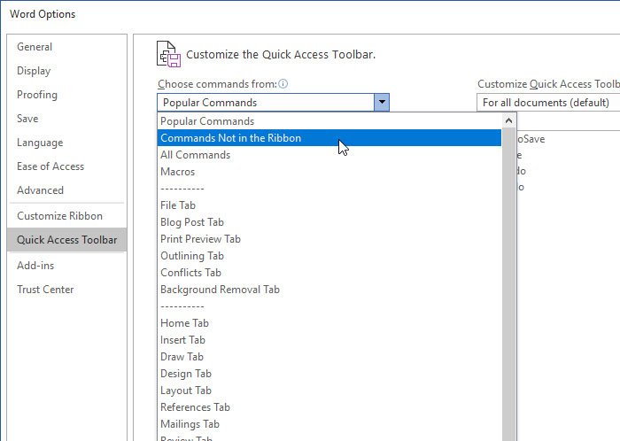Image resolution: width=620 pixels, height=441 pixels.
Task: Open the General options category
Action: point(35,47)
